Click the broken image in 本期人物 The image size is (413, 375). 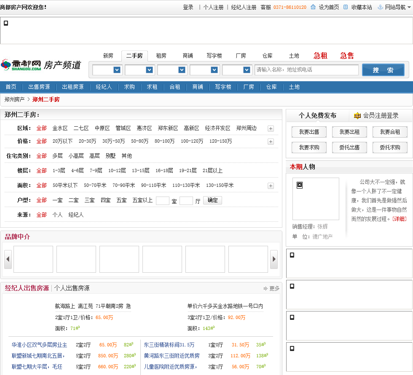300,185
